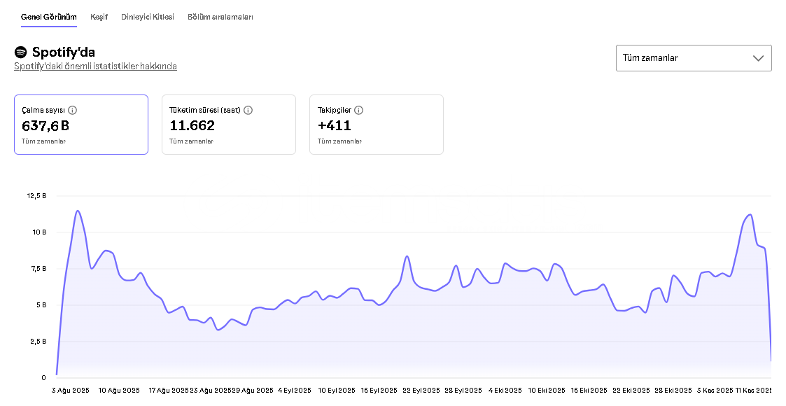Click the chart peak near 11 Kas 2025

coord(750,215)
